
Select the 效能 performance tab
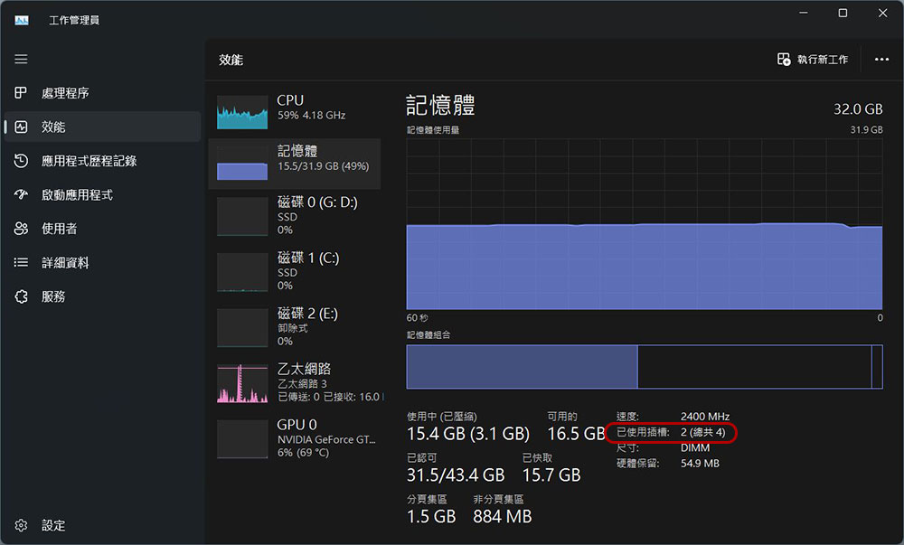[x=101, y=127]
